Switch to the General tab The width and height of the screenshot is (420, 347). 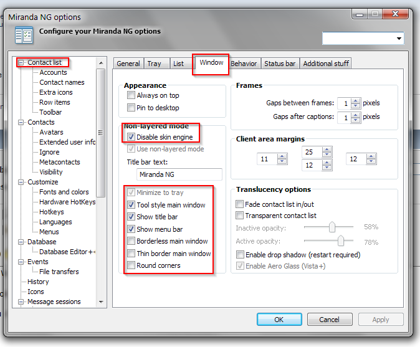point(128,64)
